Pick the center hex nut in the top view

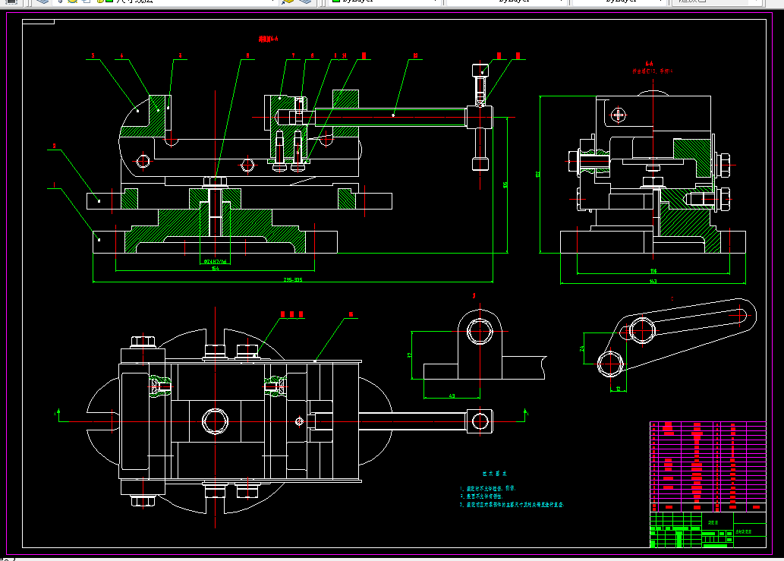click(x=215, y=421)
